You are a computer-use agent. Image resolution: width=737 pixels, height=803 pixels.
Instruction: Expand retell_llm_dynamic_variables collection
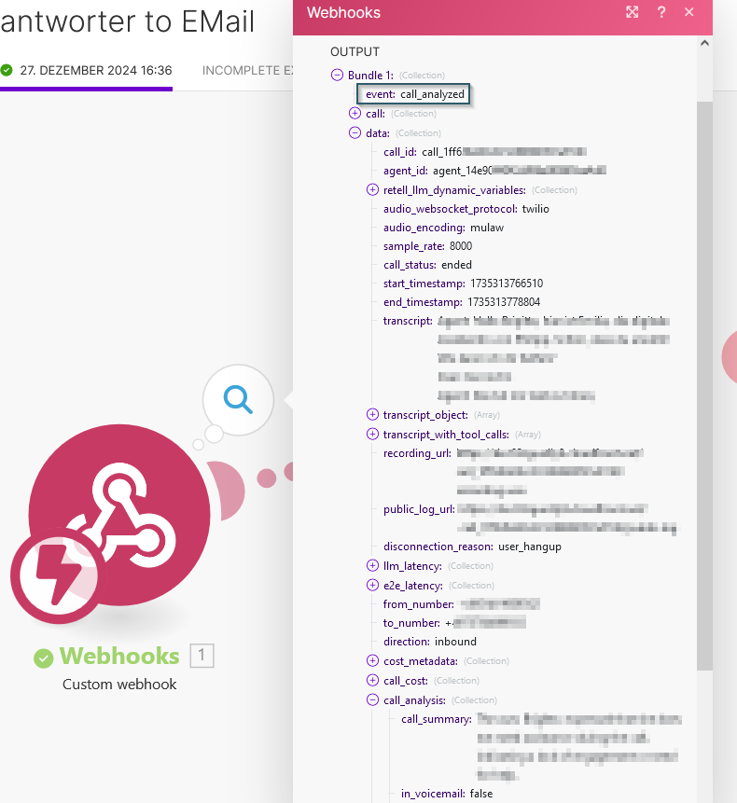[x=373, y=190]
